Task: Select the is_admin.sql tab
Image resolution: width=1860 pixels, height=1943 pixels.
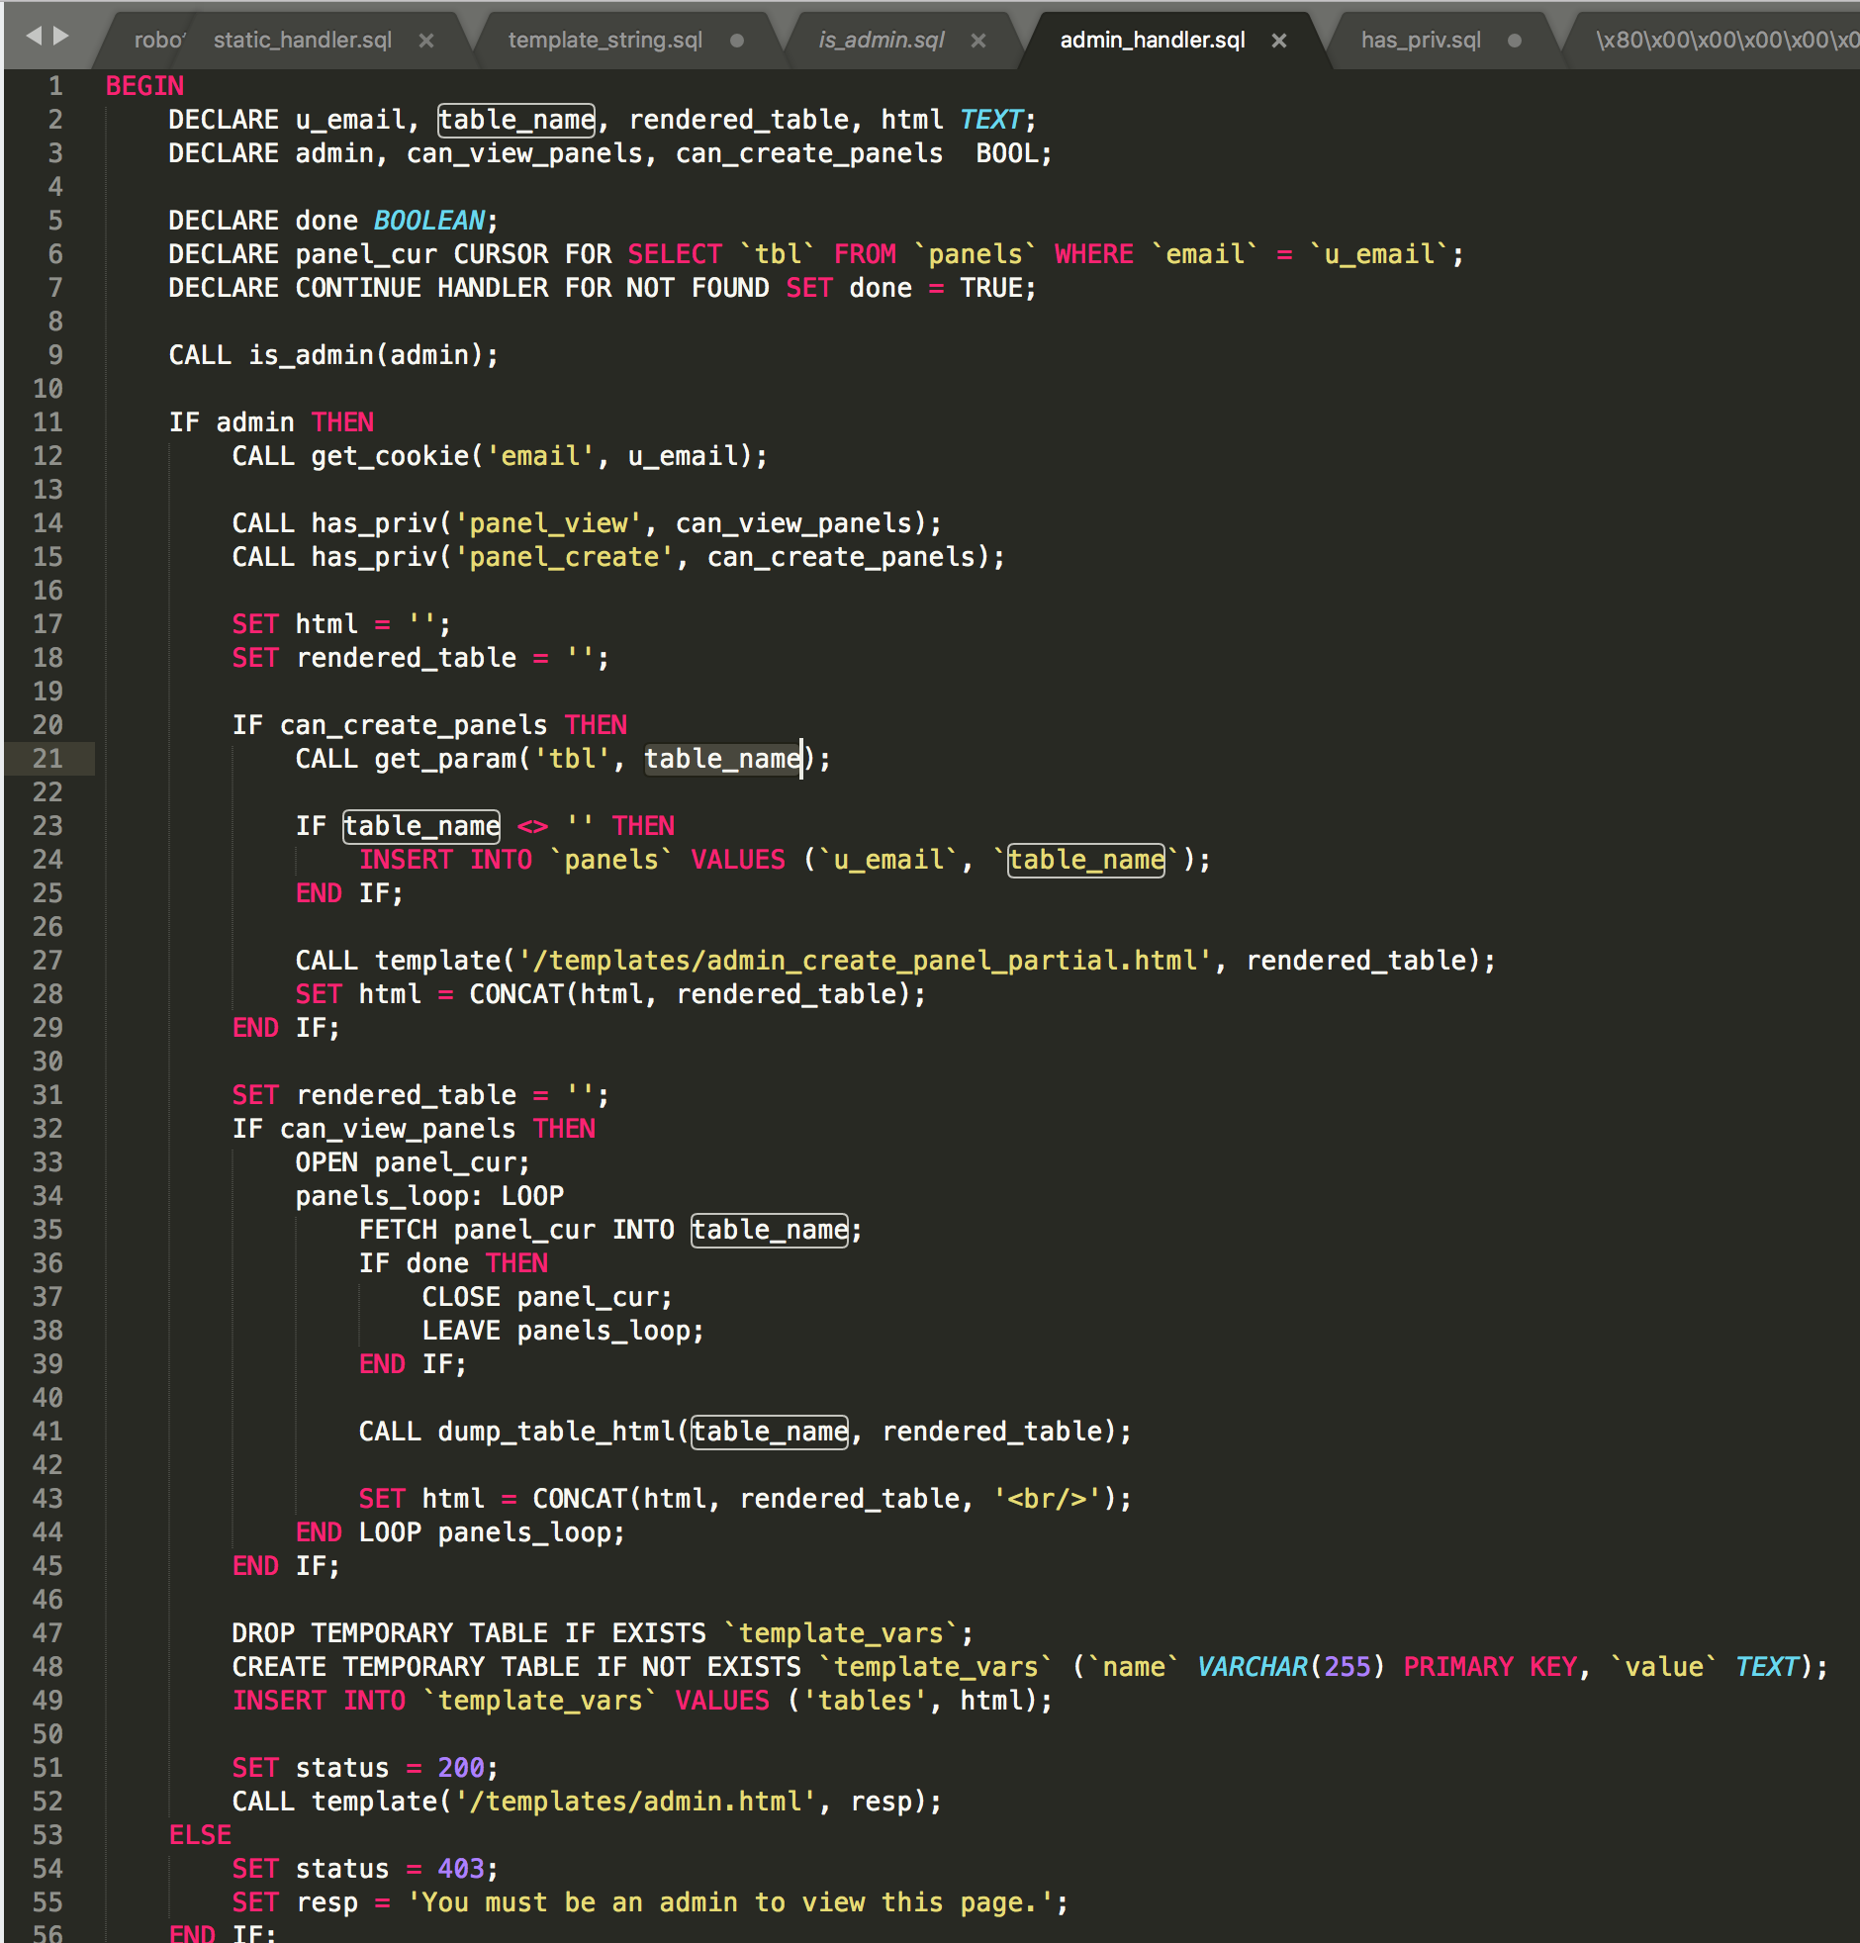Action: [x=881, y=41]
